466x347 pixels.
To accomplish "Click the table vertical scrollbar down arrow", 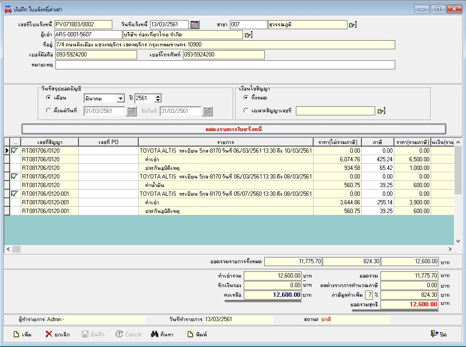I will coord(458,241).
